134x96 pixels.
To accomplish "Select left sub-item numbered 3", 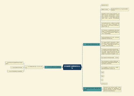I will click(15, 71).
